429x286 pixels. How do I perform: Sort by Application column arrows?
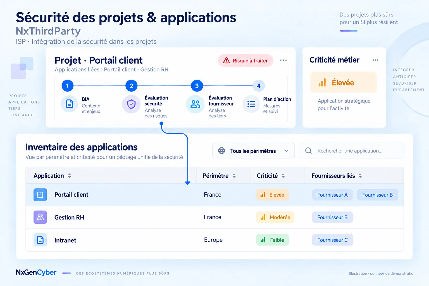(x=70, y=176)
